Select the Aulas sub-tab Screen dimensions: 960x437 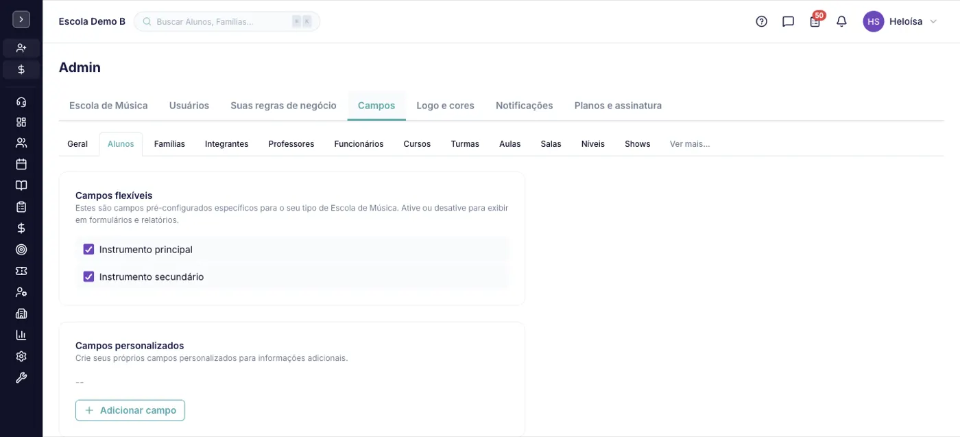click(x=509, y=144)
